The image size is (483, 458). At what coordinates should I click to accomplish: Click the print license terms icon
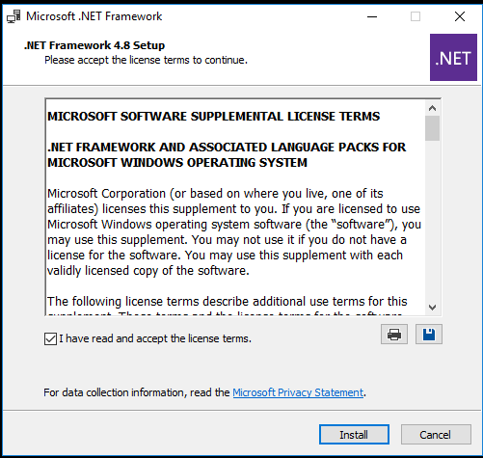click(394, 335)
